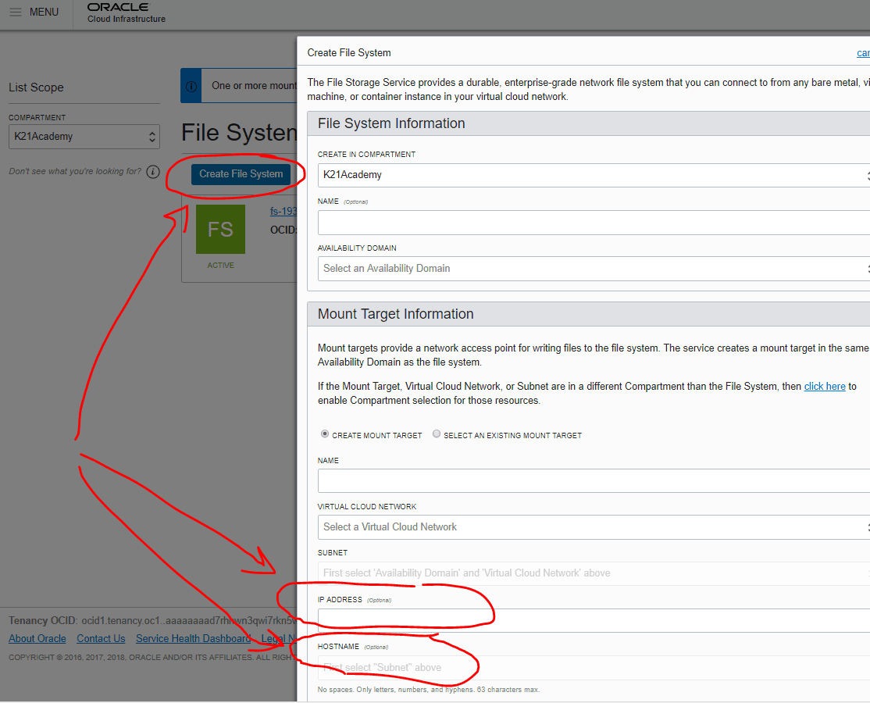The width and height of the screenshot is (870, 703).
Task: Click the Create File System button
Action: point(241,174)
